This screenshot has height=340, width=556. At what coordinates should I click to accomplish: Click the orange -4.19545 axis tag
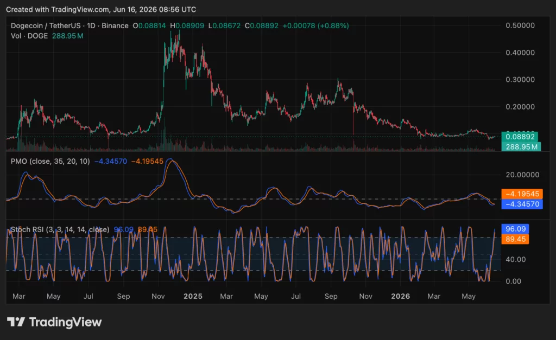(522, 194)
